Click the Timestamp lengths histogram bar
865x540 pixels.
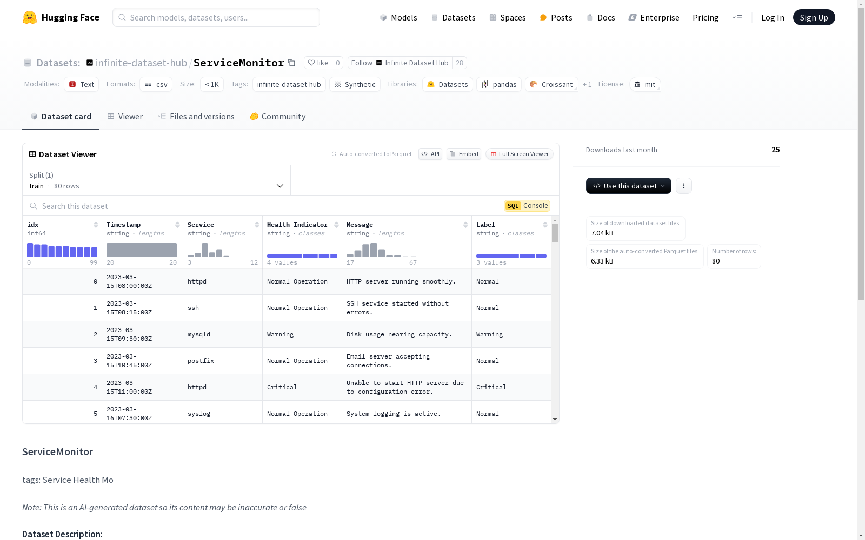(142, 250)
